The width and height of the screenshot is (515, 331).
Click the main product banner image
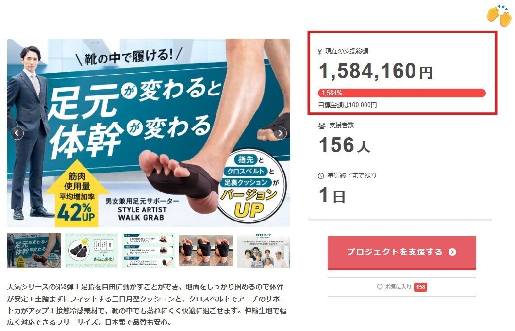pos(149,133)
